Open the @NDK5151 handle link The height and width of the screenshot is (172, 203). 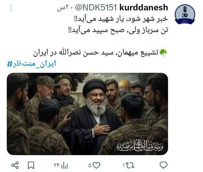tap(96, 8)
